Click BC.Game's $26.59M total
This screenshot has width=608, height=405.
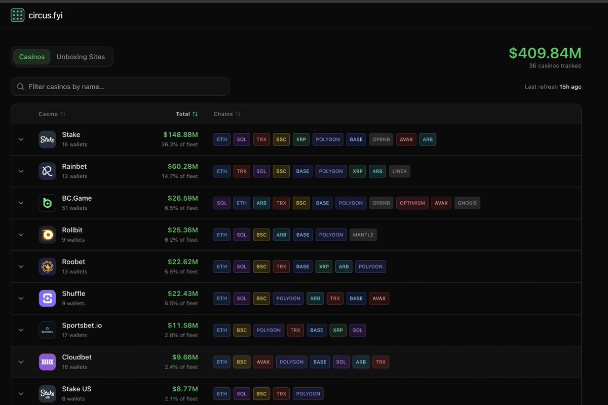coord(183,198)
